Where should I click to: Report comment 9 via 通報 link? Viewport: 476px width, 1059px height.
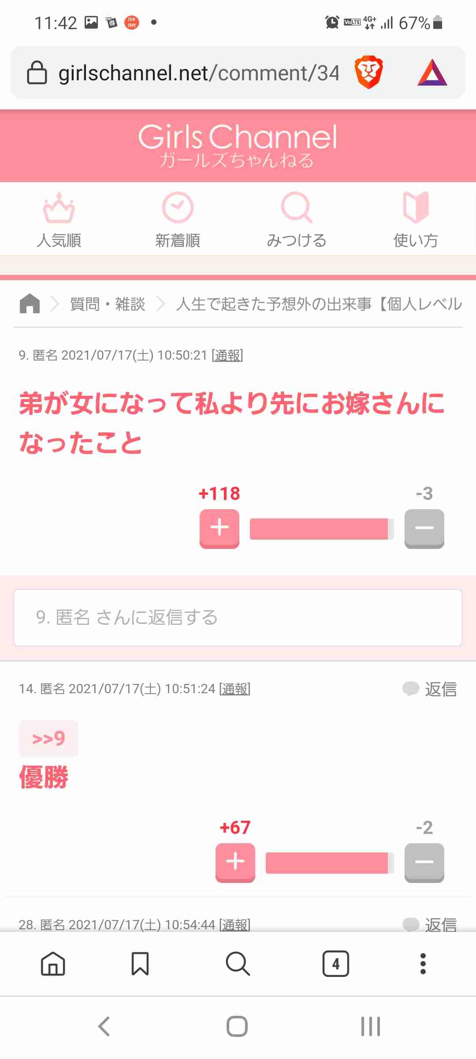pos(227,355)
